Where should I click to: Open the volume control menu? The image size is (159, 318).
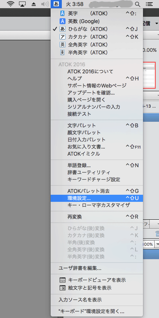point(45,4)
